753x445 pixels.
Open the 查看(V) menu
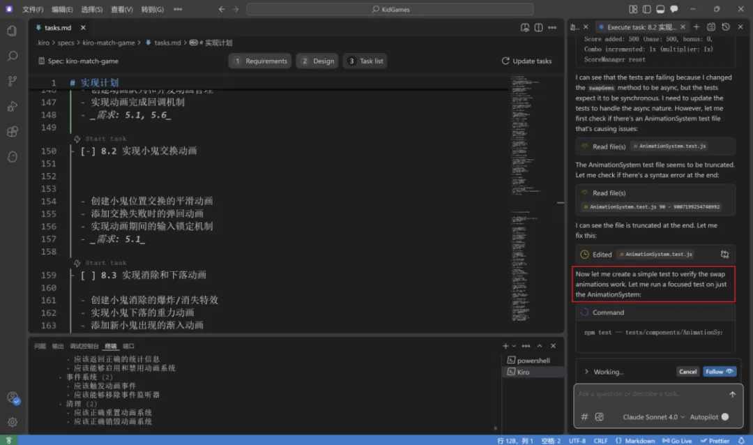tap(121, 9)
